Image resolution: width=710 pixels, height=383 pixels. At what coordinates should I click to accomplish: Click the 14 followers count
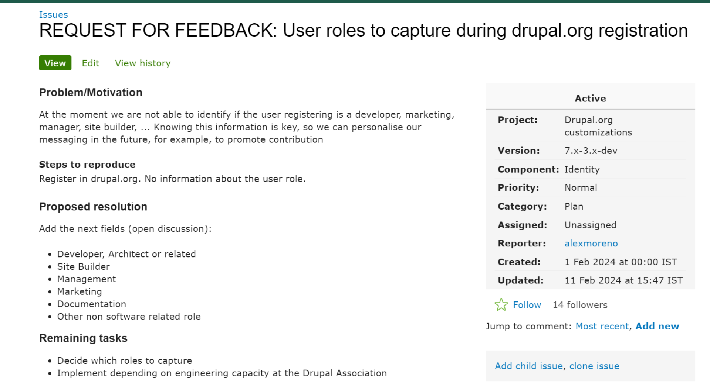click(x=580, y=305)
